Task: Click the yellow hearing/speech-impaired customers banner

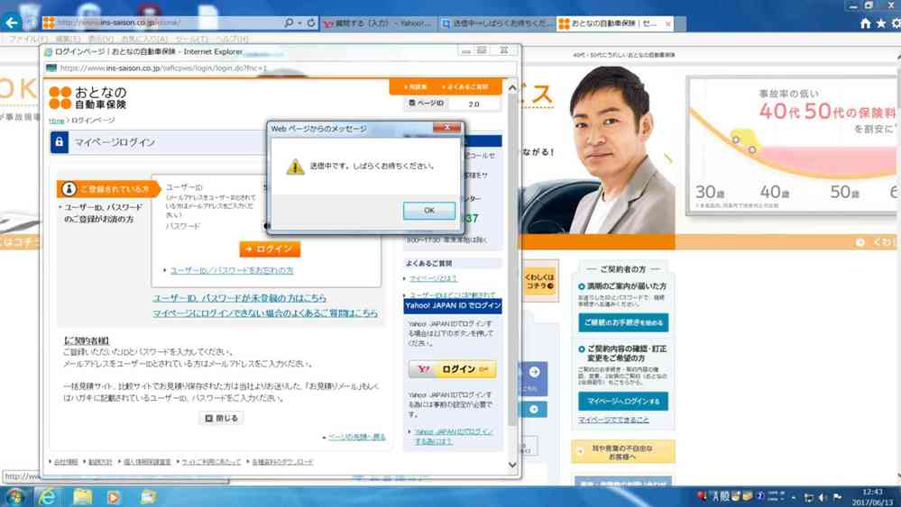Action: tap(623, 452)
